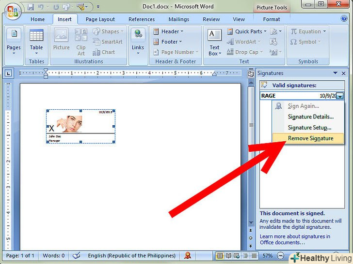Open the Symbol gallery
Screen dimensions: 353x264
click(305, 42)
